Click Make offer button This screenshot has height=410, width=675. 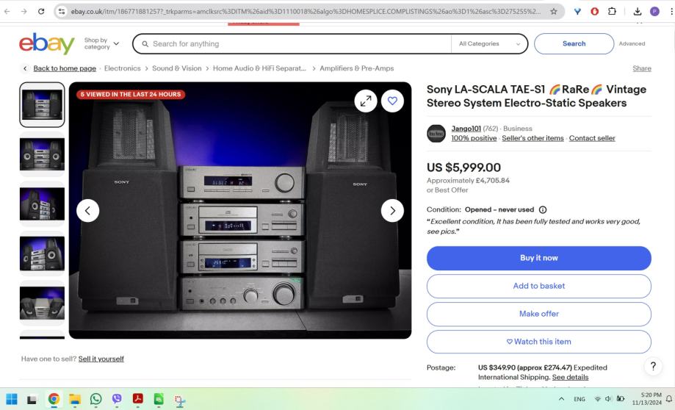pos(539,314)
